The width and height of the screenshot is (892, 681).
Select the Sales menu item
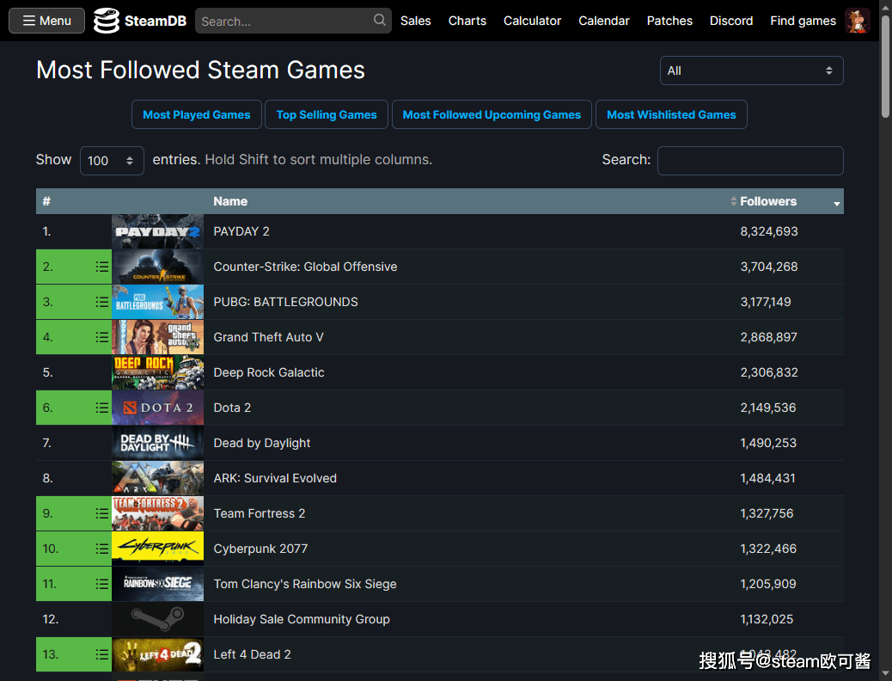click(x=415, y=20)
